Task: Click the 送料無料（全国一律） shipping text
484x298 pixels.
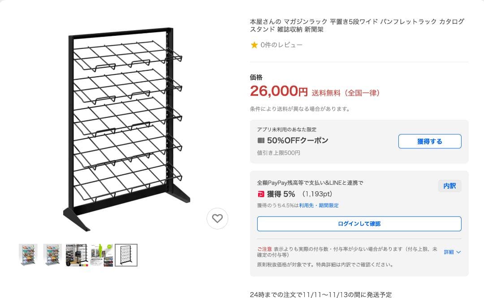Action: tap(345, 92)
